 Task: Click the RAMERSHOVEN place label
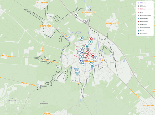click(113, 23)
